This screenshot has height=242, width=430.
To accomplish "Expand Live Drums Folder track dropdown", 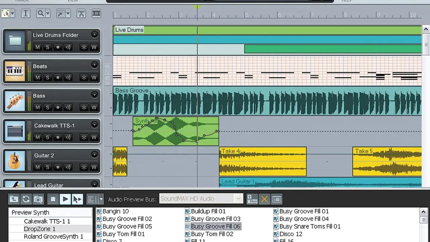I will point(94,35).
